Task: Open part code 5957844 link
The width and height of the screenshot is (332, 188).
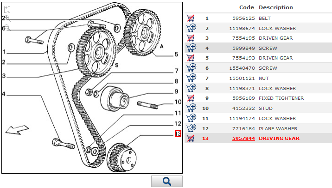Action: (x=243, y=138)
